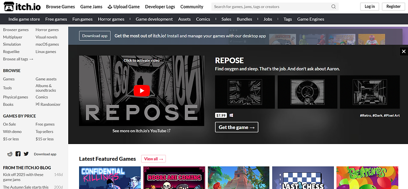Open $15 or less link
Image resolution: width=408 pixels, height=189 pixels.
45,139
